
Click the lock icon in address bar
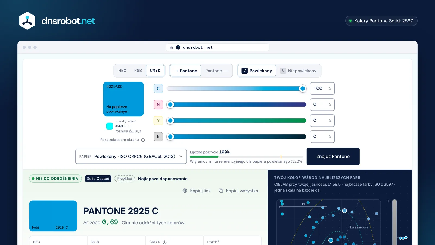click(171, 47)
